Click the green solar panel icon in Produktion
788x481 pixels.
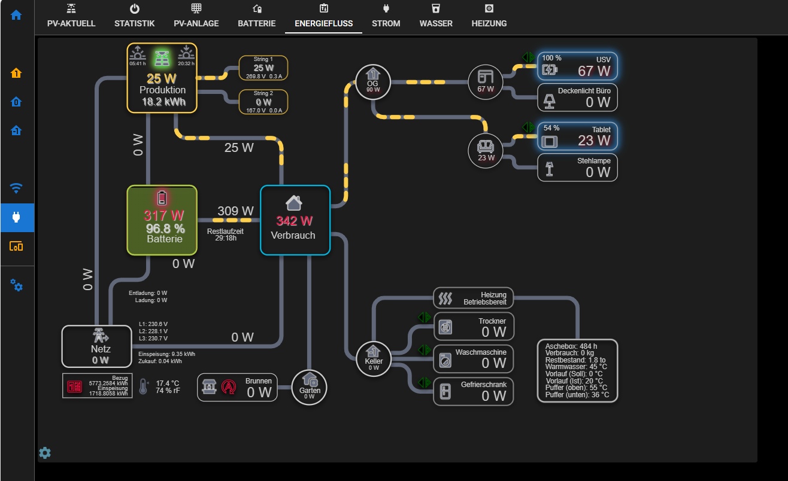(x=162, y=57)
